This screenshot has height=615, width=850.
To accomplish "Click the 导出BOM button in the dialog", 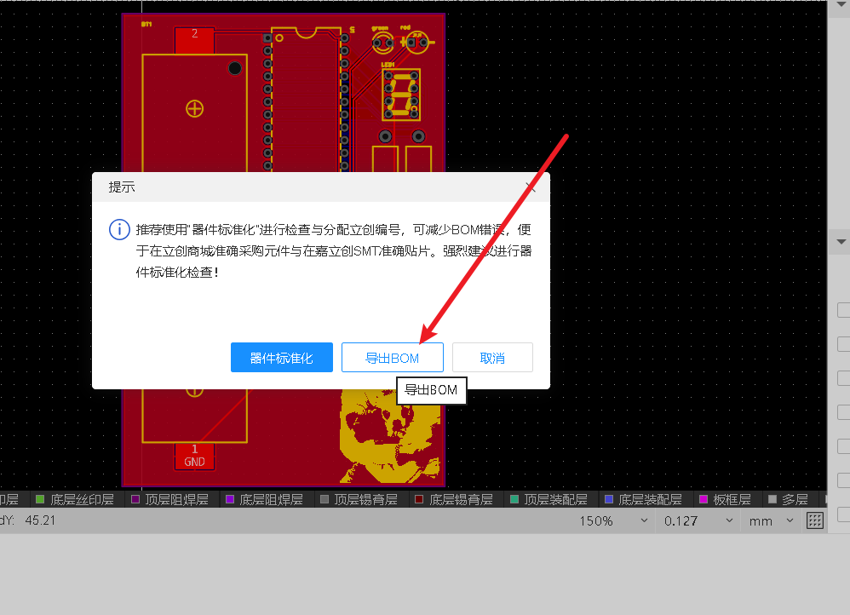I will (392, 357).
